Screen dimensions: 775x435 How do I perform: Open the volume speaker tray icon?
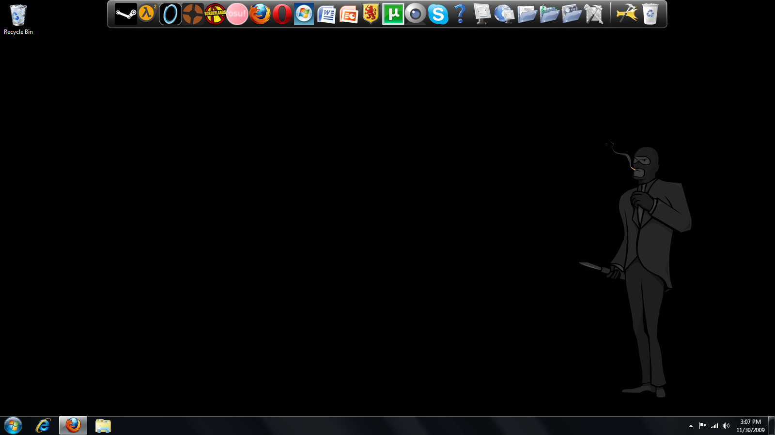click(x=726, y=426)
